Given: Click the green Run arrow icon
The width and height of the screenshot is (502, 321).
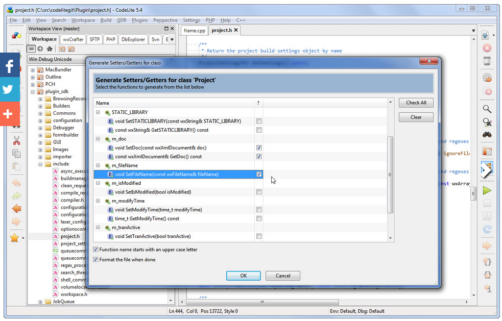Looking at the screenshot, I should [x=487, y=190].
